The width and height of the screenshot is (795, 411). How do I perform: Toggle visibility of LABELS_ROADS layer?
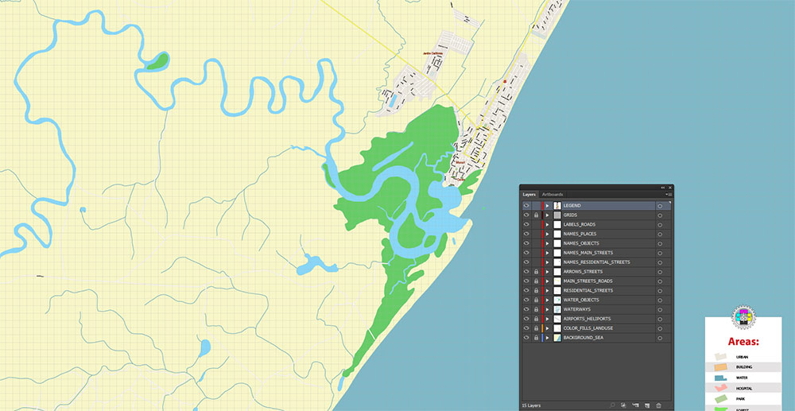[x=527, y=224]
